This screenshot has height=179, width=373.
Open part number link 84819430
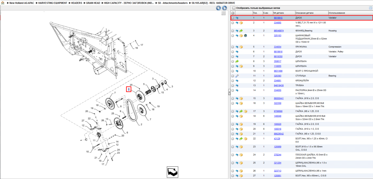[x=278, y=85]
